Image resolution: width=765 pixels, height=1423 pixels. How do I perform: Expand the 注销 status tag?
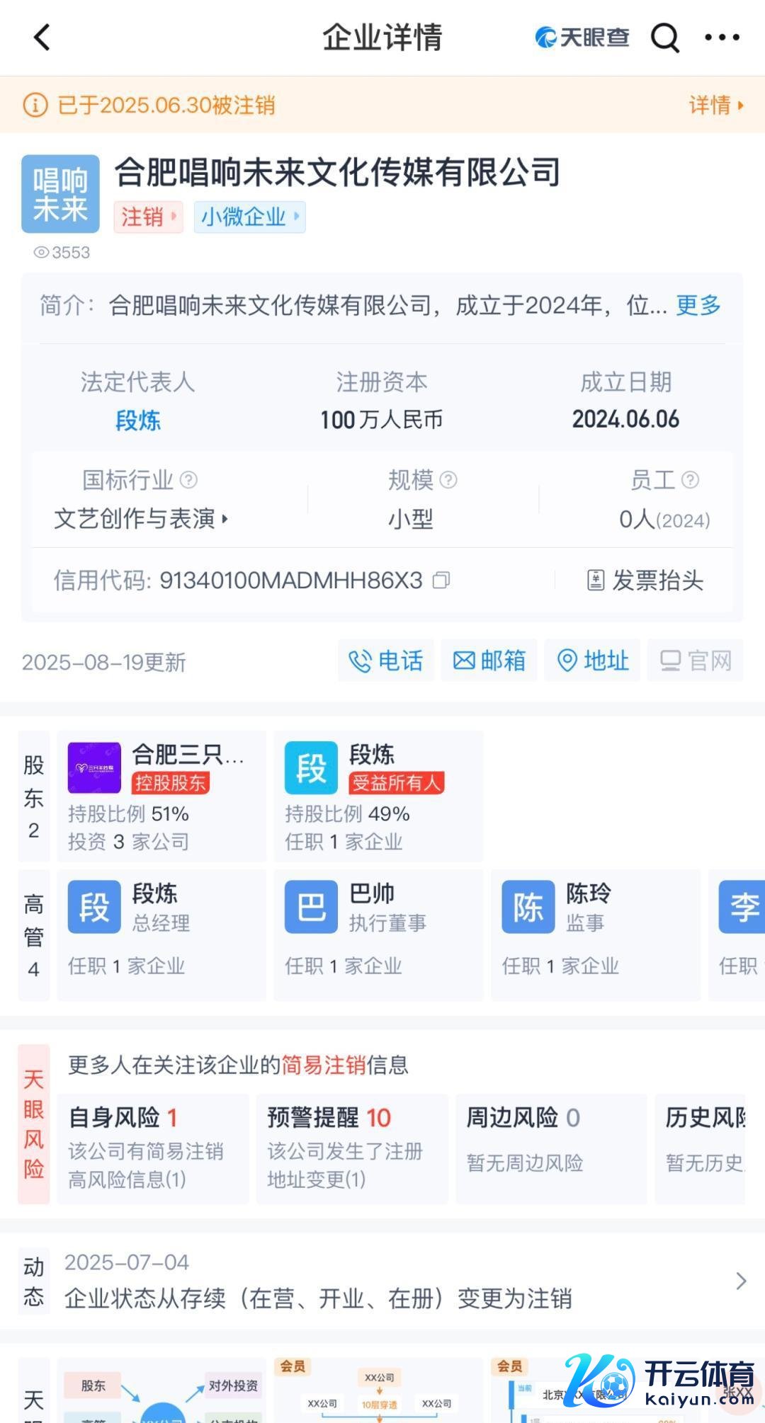tap(148, 217)
